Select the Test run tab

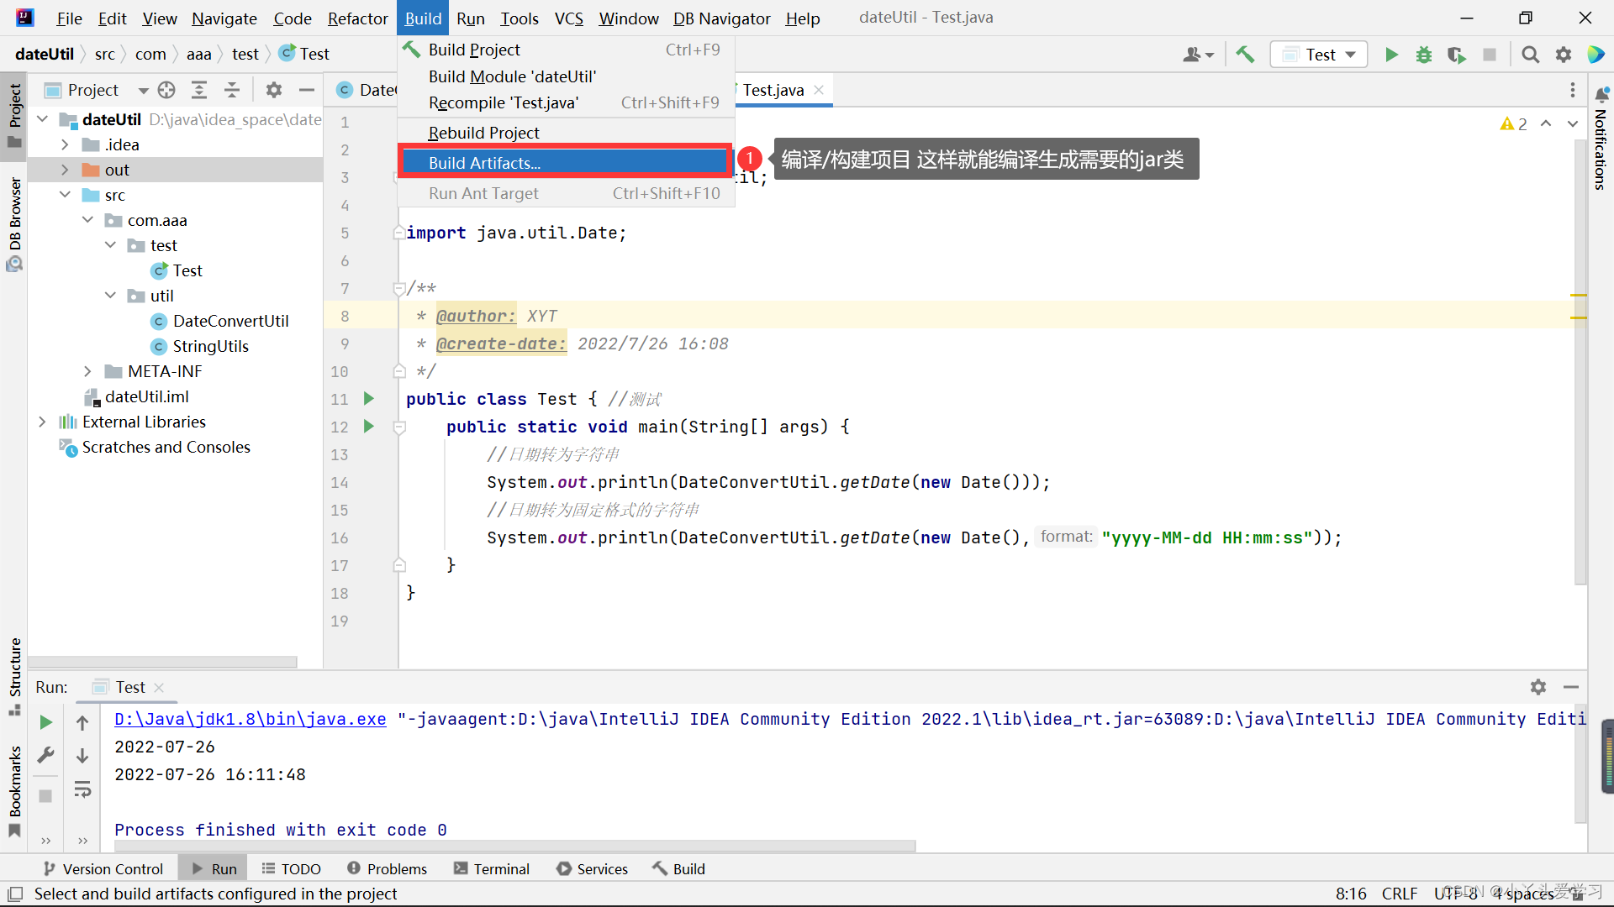coord(128,687)
